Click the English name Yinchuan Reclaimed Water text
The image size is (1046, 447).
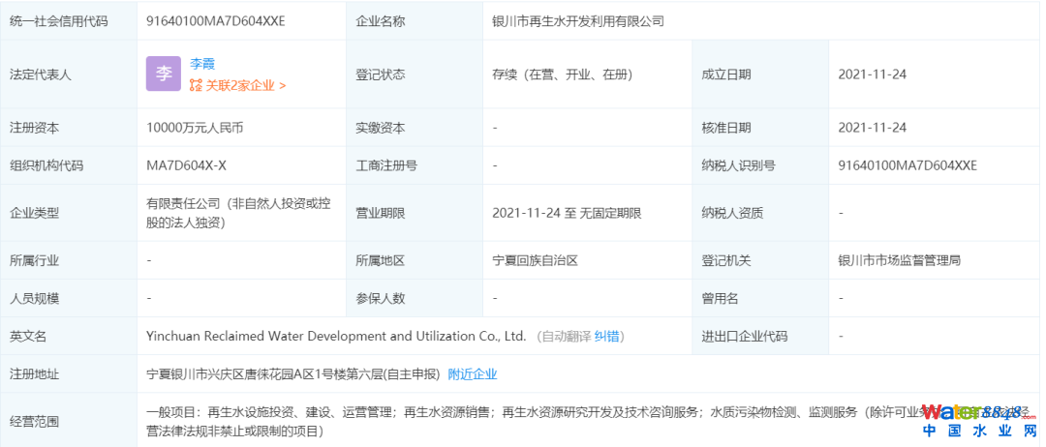335,336
